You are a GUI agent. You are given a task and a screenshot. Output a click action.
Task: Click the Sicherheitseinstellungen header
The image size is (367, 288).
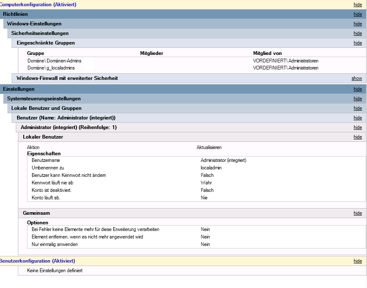[187, 33]
